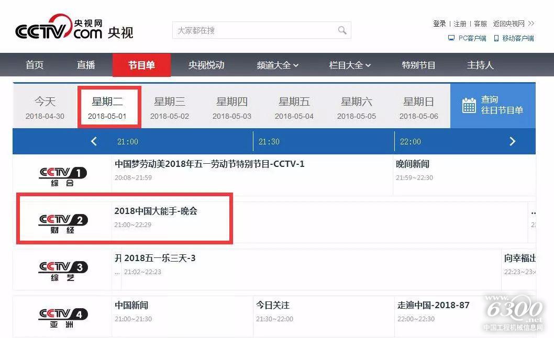Image resolution: width=554 pixels, height=338 pixels.
Task: Click the 移动客户端 link
Action: tap(513, 38)
